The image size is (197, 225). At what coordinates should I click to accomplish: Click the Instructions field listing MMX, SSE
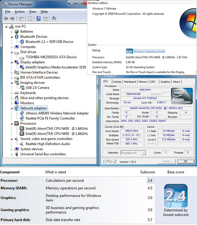[x=156, y=121]
